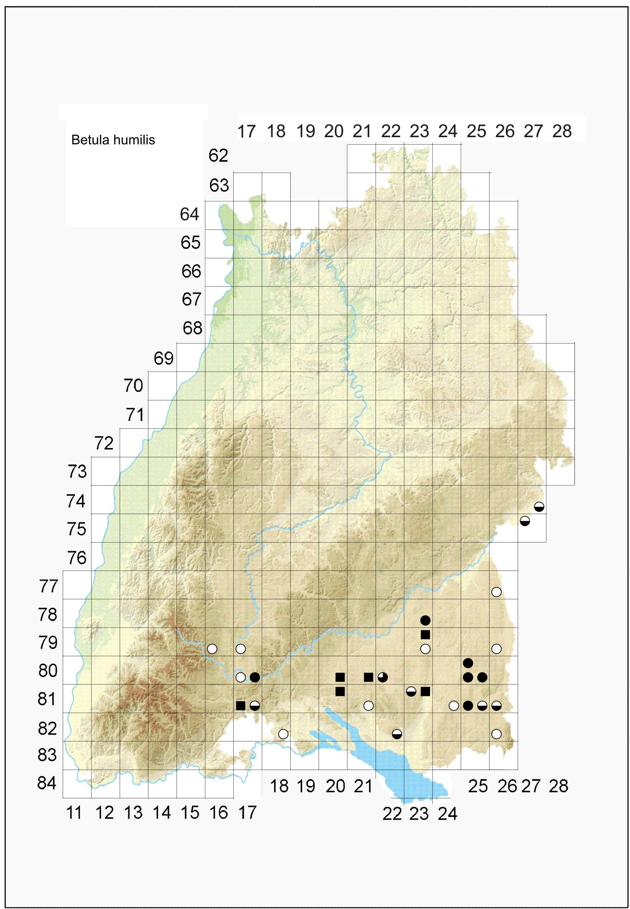Click the open circle in row 77
630x909 pixels.
[x=496, y=592]
